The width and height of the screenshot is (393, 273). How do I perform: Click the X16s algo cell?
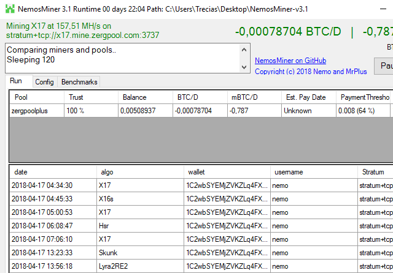tap(140, 199)
